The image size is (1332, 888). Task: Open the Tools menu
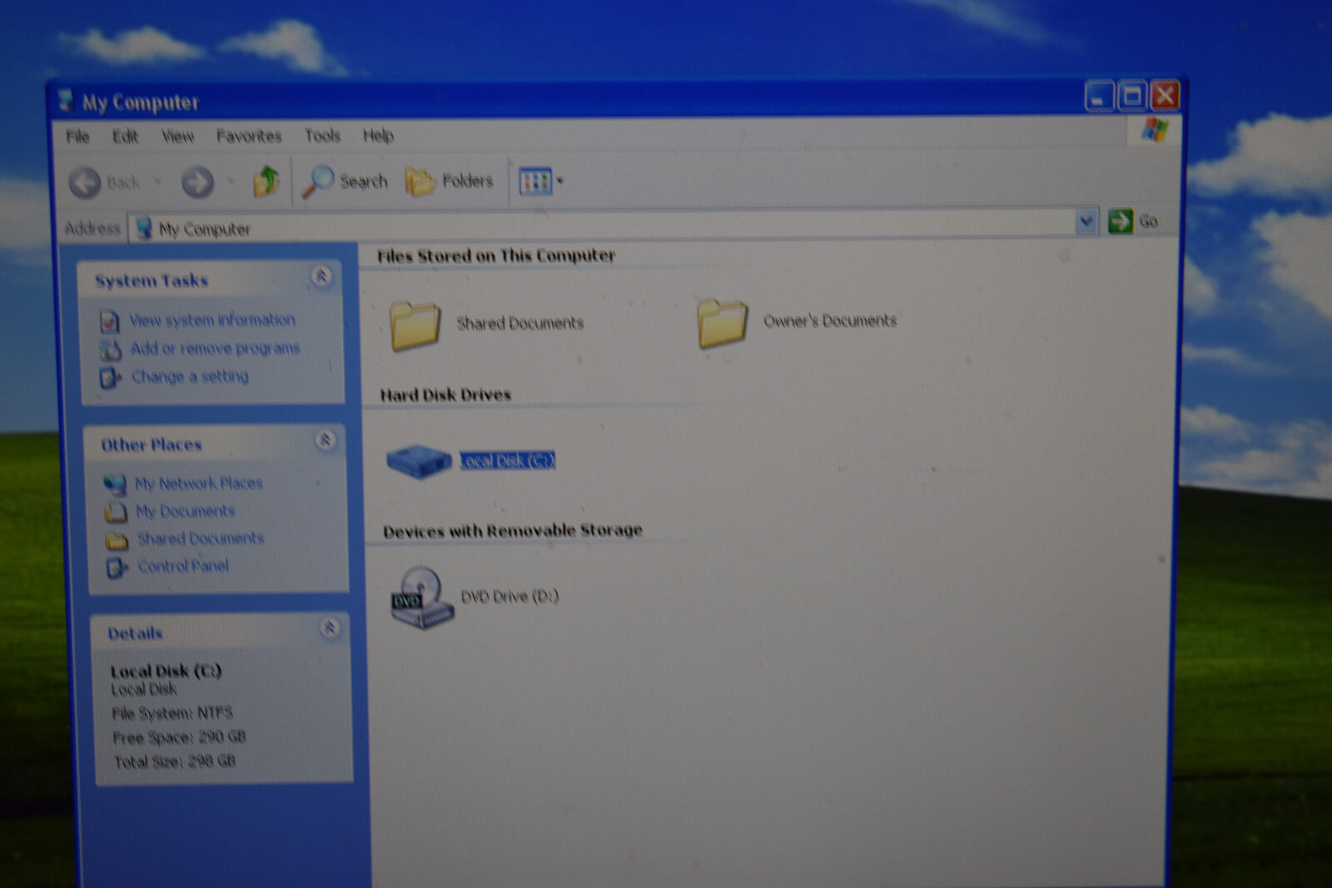[323, 135]
